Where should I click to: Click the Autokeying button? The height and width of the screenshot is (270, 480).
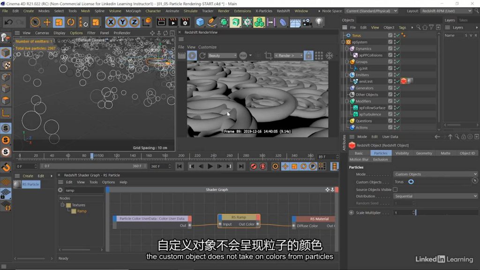[x=262, y=166]
